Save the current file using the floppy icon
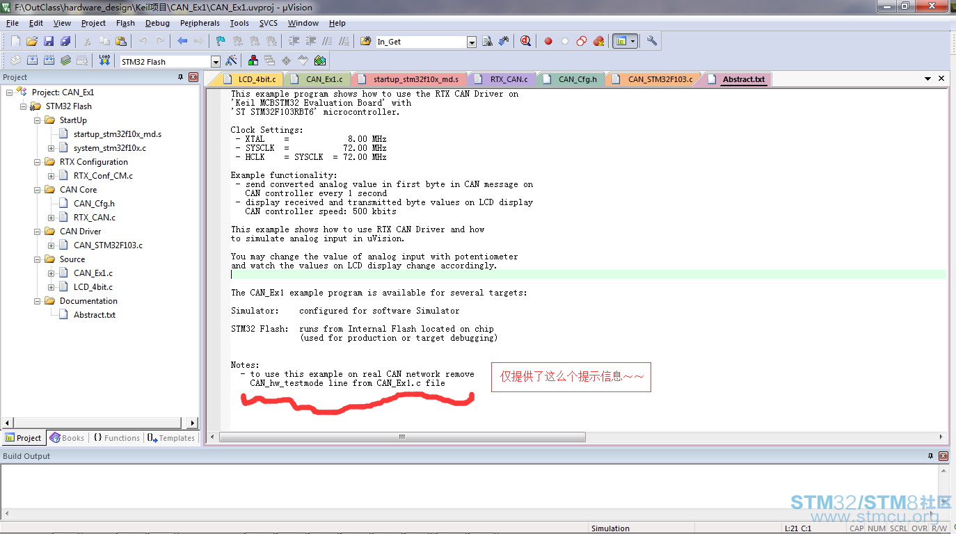Viewport: 956px width, 534px height. click(x=49, y=41)
